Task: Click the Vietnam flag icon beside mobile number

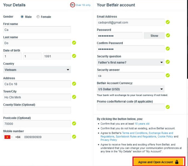Action: 7,137
